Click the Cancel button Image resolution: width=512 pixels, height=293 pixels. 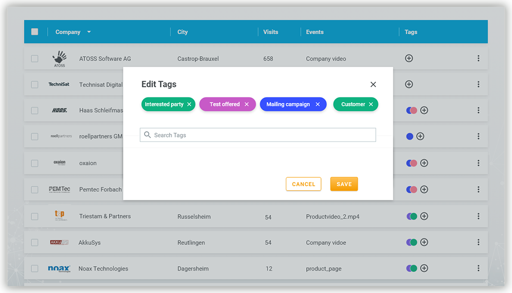[x=303, y=184]
